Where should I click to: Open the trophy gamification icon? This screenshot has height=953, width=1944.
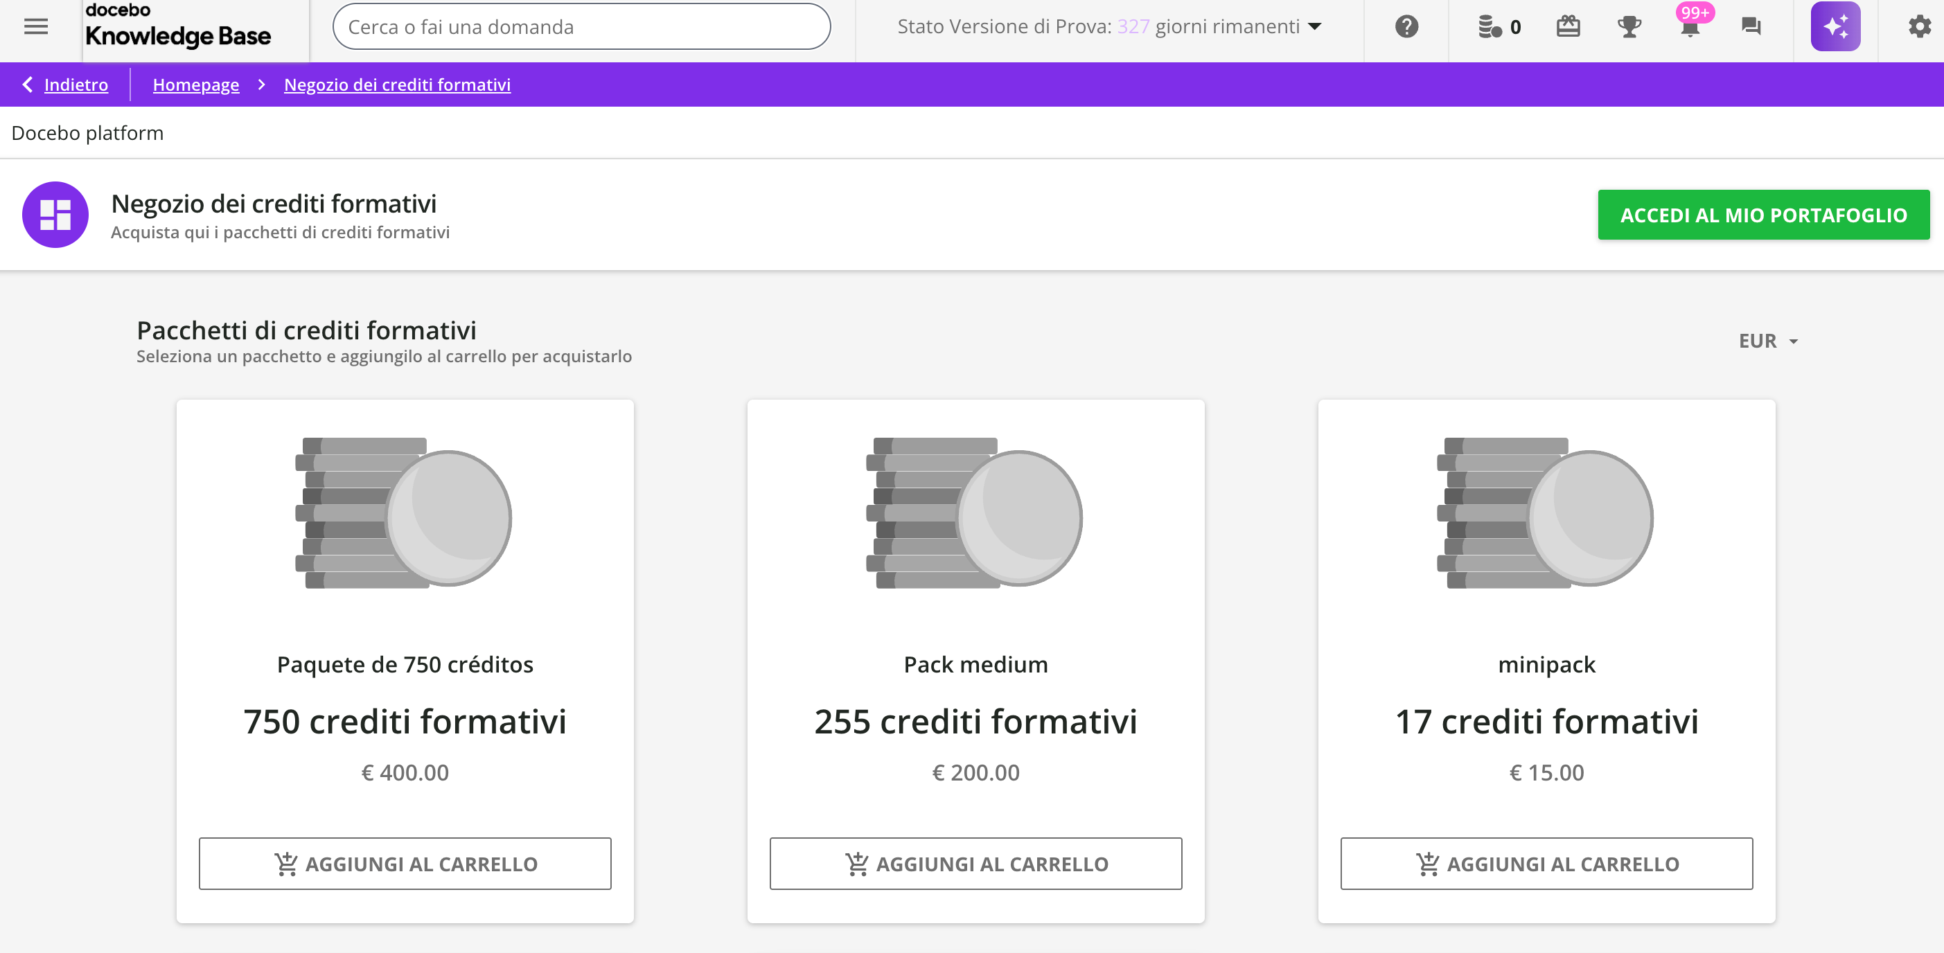coord(1629,26)
